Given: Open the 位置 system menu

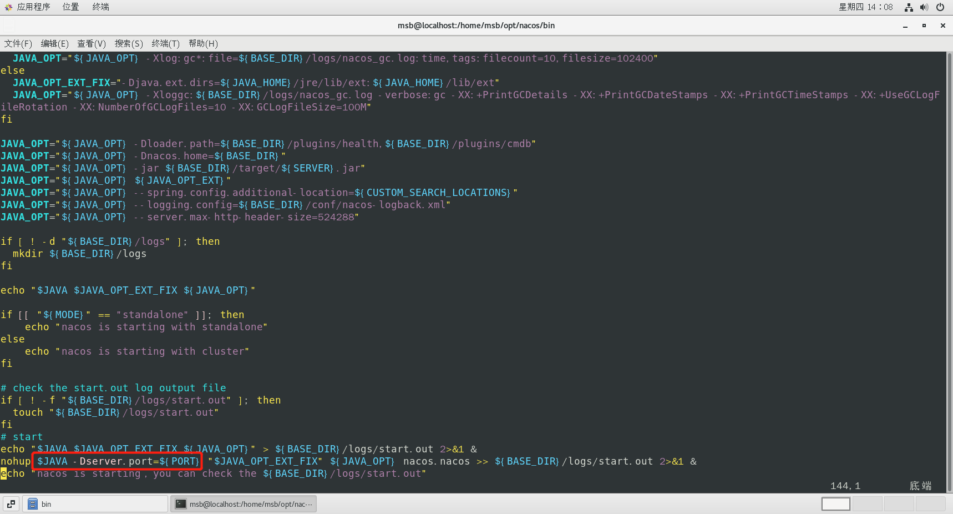Looking at the screenshot, I should click(x=70, y=7).
